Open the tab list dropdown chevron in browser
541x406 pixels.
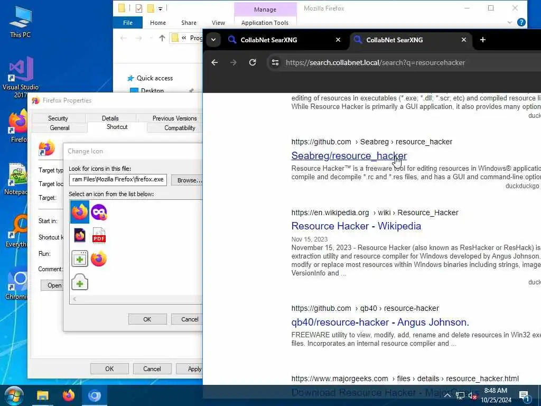[x=213, y=40]
